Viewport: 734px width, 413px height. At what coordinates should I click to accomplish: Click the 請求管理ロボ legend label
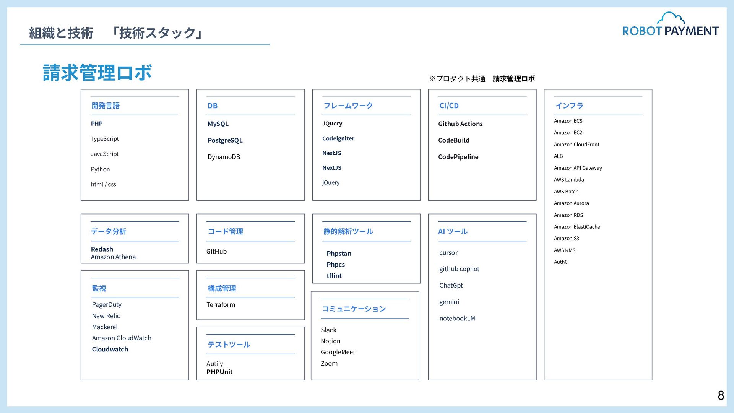coord(513,79)
